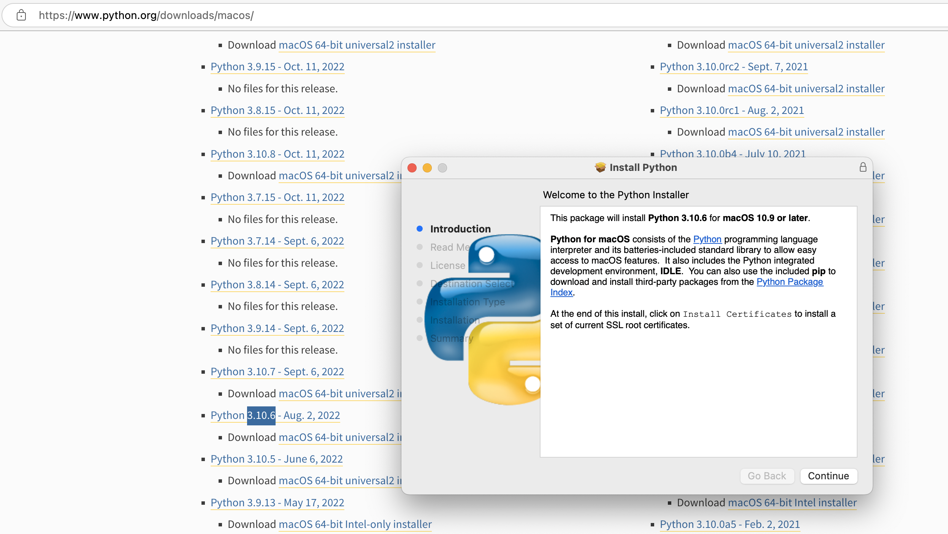Click the installer window padlock icon
948x534 pixels.
tap(863, 167)
